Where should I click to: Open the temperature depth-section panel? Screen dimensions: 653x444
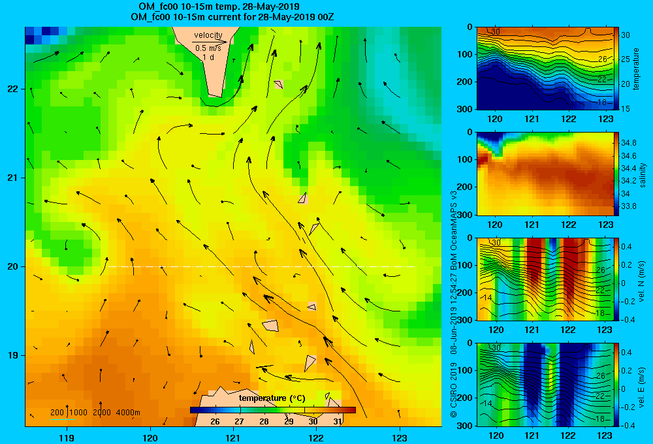[x=545, y=69]
